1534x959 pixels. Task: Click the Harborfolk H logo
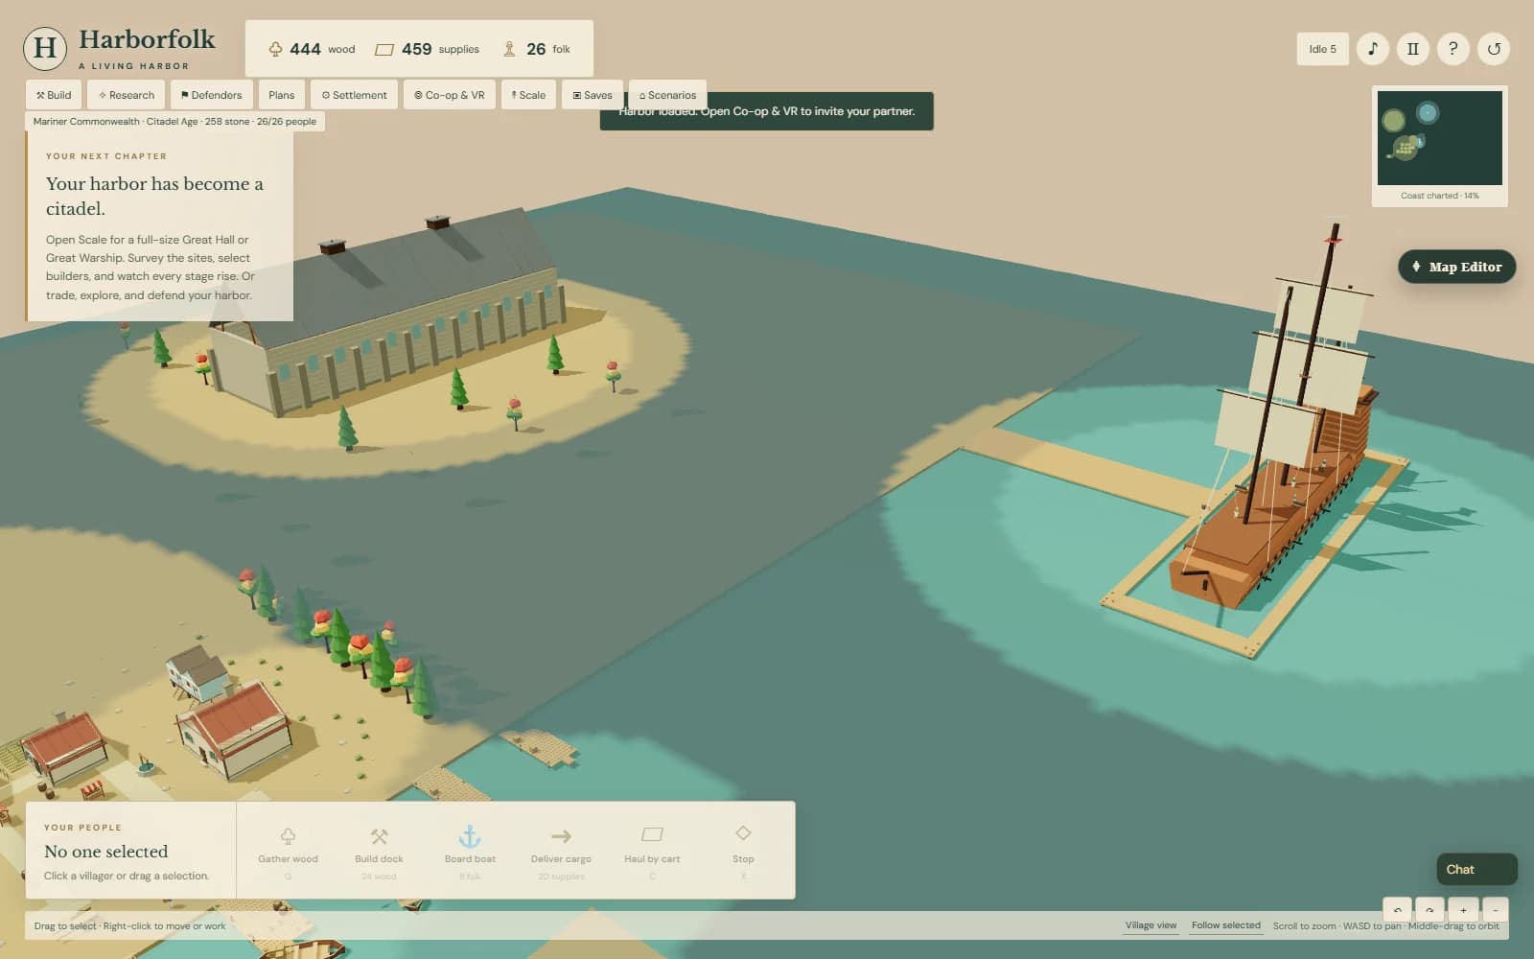point(45,48)
